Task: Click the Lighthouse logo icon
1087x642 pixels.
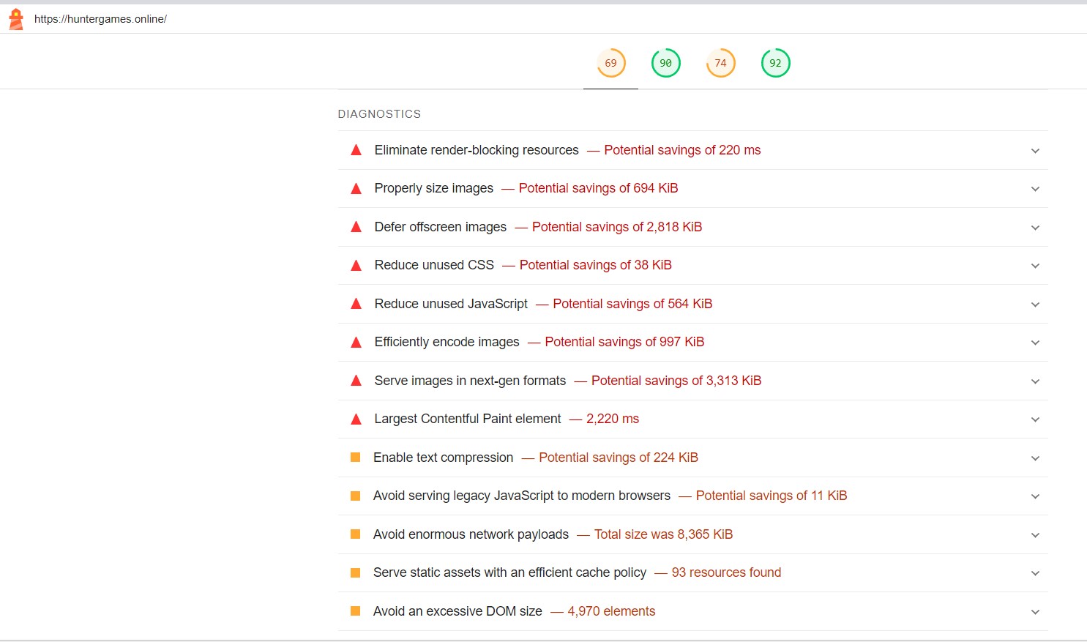Action: click(x=16, y=19)
